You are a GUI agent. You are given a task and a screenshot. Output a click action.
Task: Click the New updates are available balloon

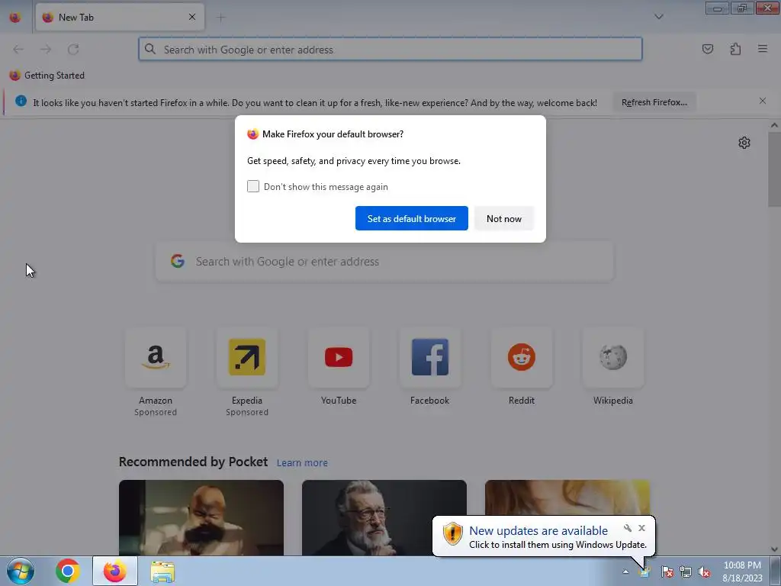coord(543,536)
